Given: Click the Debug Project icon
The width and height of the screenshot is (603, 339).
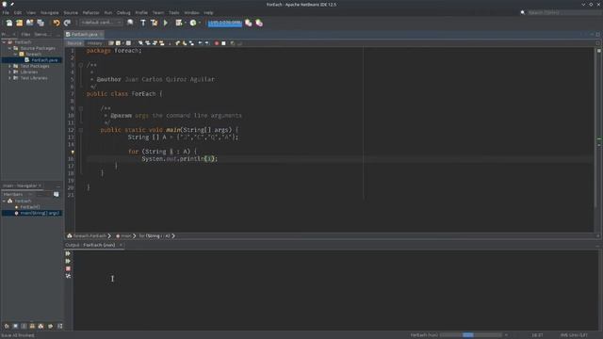Looking at the screenshot, I should tap(178, 23).
